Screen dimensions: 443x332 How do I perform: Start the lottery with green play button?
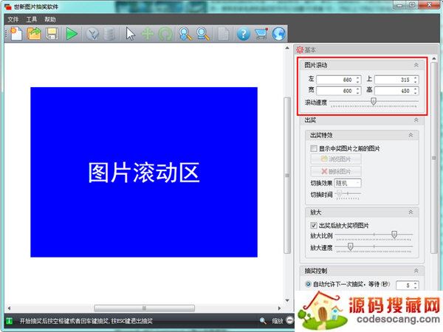[72, 34]
